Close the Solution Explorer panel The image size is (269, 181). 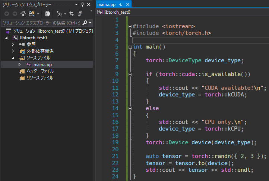click(89, 4)
